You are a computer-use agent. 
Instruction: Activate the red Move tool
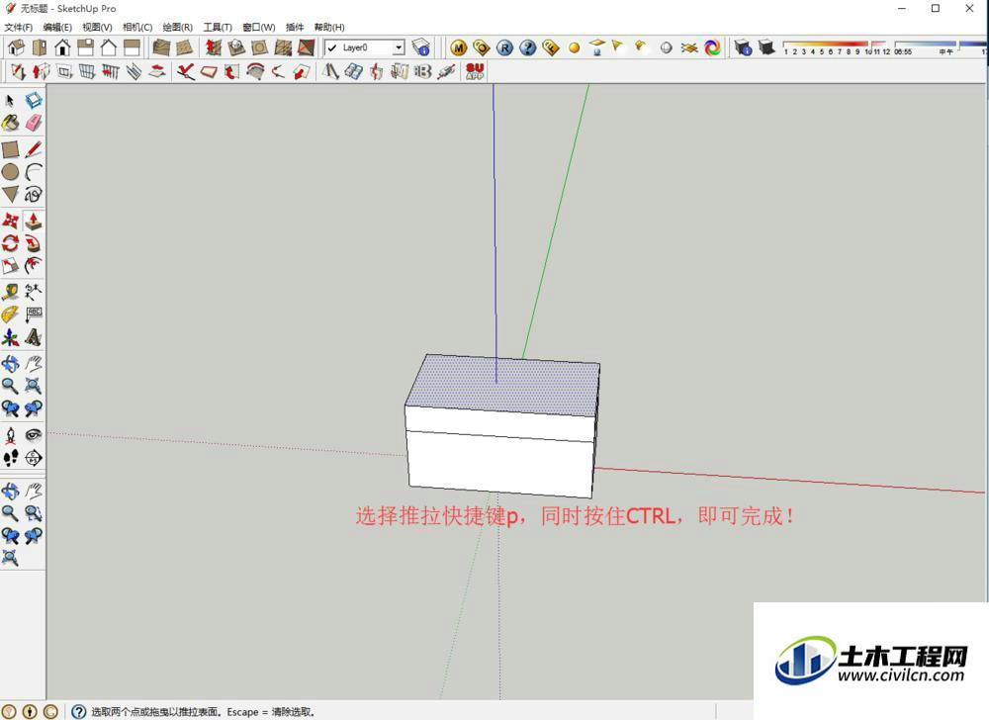click(10, 221)
